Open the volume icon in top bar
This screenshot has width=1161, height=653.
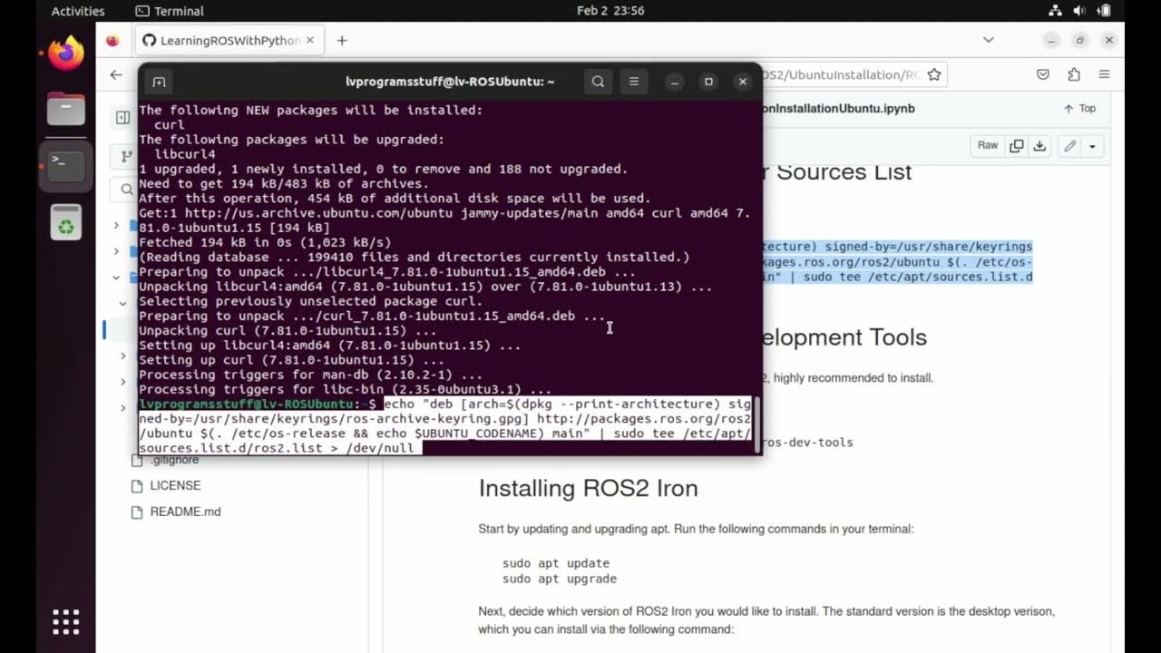tap(1079, 11)
